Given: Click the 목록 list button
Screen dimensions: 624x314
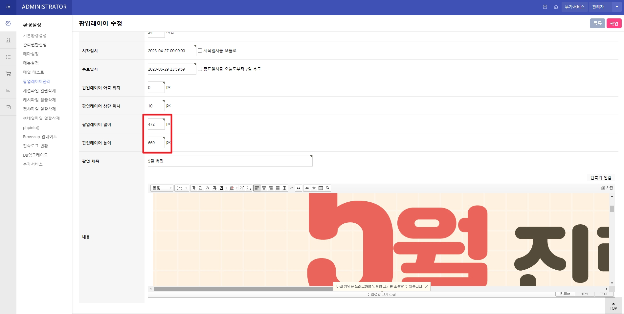Looking at the screenshot, I should click(x=597, y=23).
